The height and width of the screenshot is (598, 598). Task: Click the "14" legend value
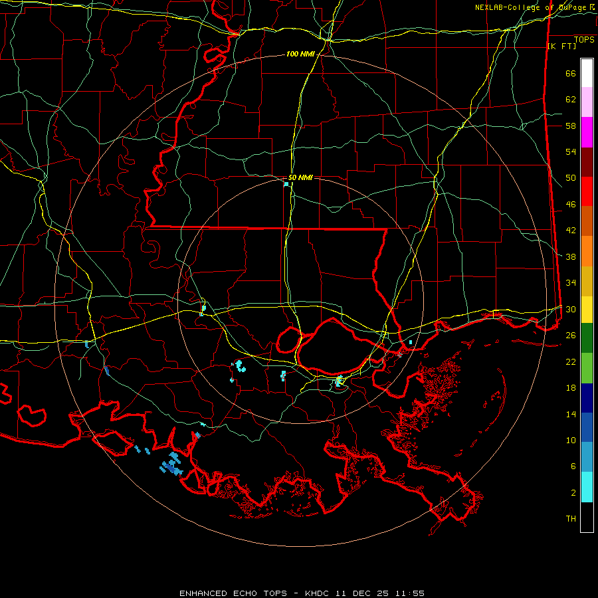tap(571, 414)
